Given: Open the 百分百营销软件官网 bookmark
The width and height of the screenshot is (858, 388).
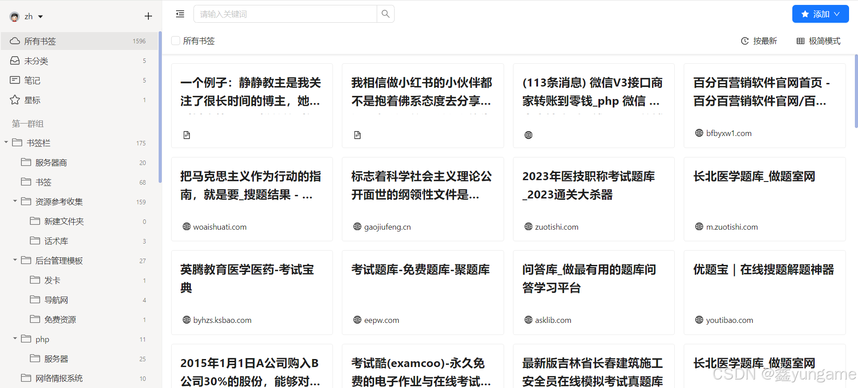Looking at the screenshot, I should click(x=765, y=106).
